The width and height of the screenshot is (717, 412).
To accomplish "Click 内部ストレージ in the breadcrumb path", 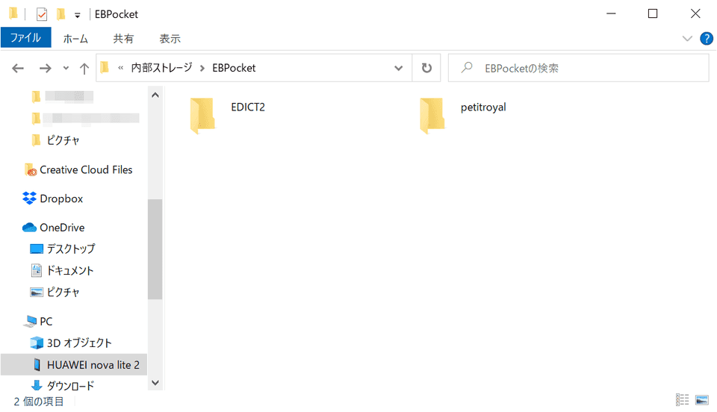I will point(161,68).
